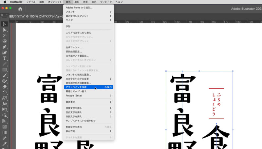
Task: Expand the 特殊文字を挿入 submenu
Action: (x=88, y=108)
